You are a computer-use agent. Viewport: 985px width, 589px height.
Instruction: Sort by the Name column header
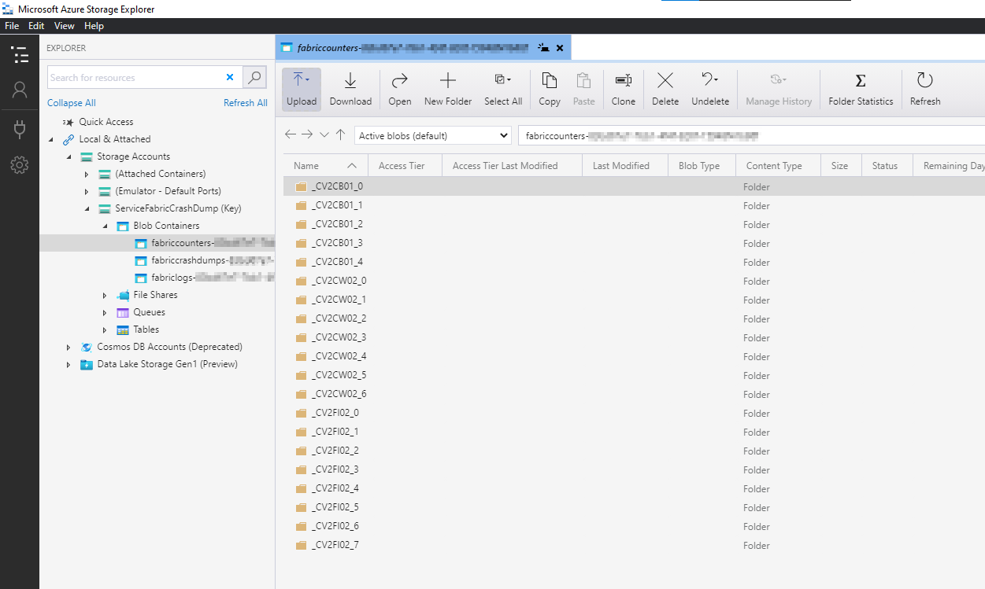325,166
